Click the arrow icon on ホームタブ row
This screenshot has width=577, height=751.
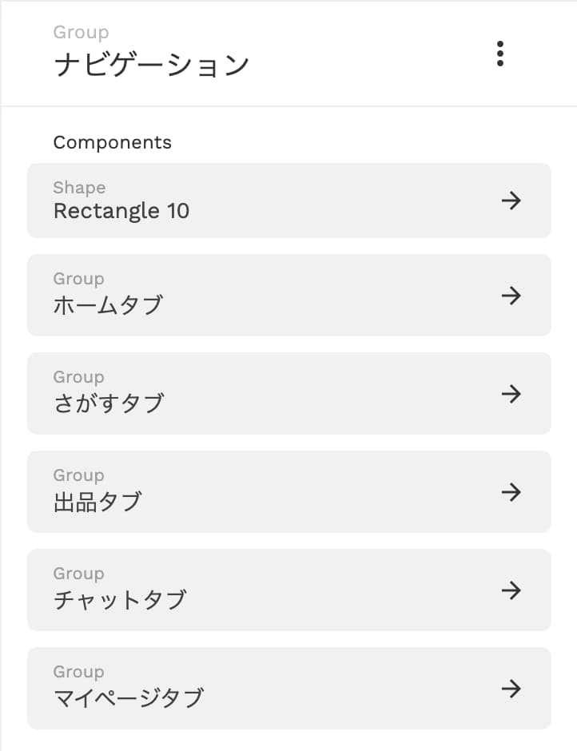pyautogui.click(x=511, y=296)
